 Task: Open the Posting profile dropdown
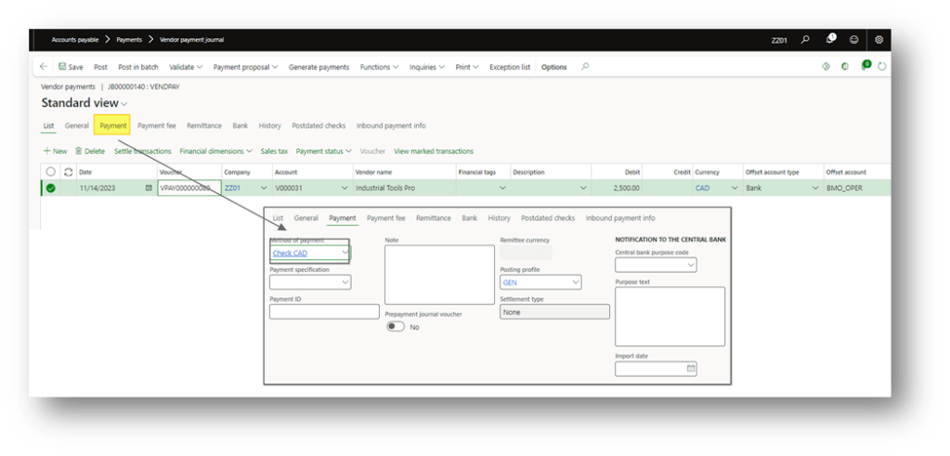click(x=576, y=282)
